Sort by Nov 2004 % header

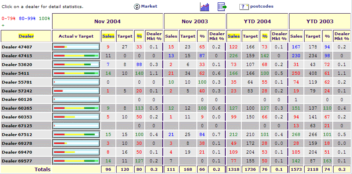tap(139, 36)
